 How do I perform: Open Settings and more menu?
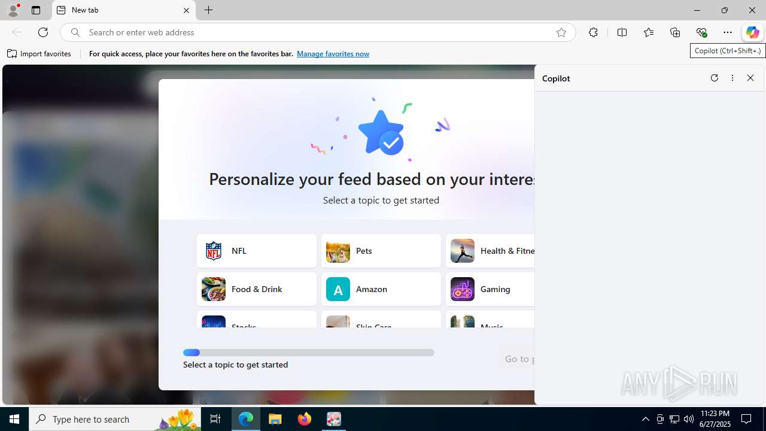point(728,32)
